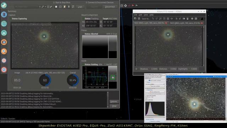
Task: Click the redo arrow in FITS Viewer toolbar
Action: 157,19
